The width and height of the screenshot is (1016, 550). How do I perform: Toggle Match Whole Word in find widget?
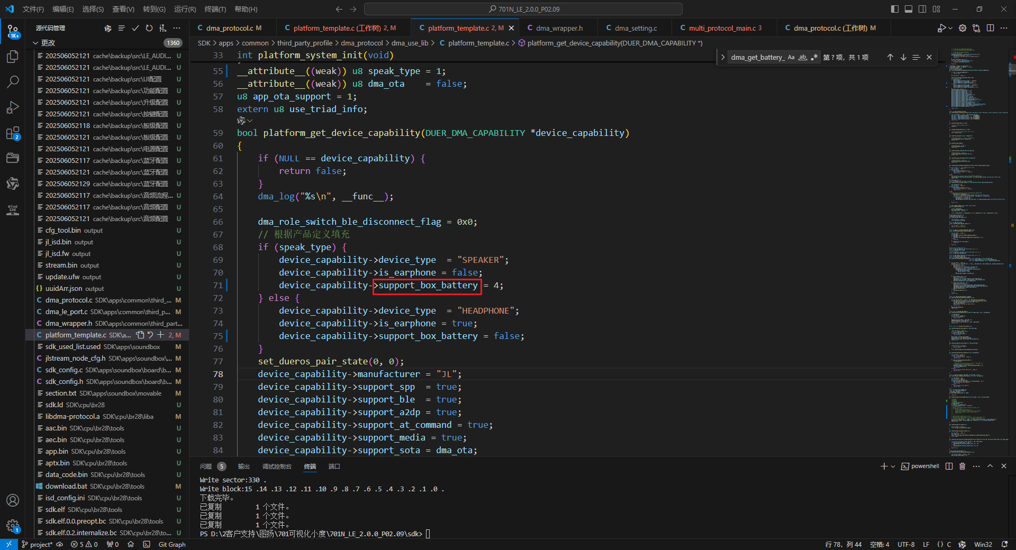point(803,57)
